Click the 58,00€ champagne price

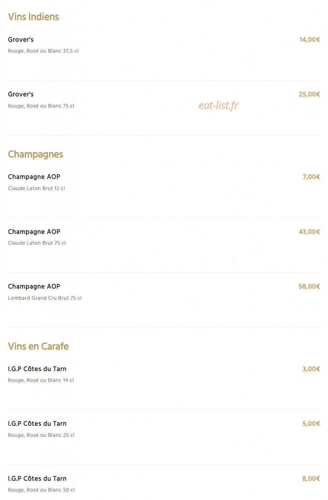pyautogui.click(x=309, y=286)
